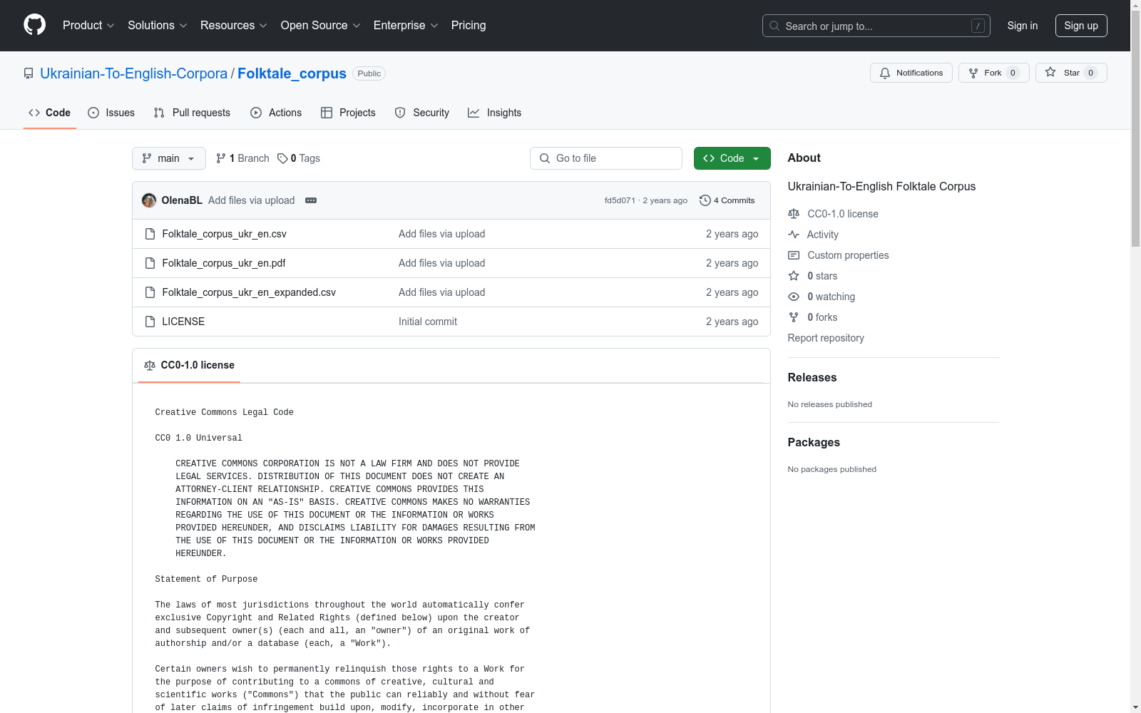The width and height of the screenshot is (1141, 713).
Task: Expand the Open Source menu
Action: 321,25
